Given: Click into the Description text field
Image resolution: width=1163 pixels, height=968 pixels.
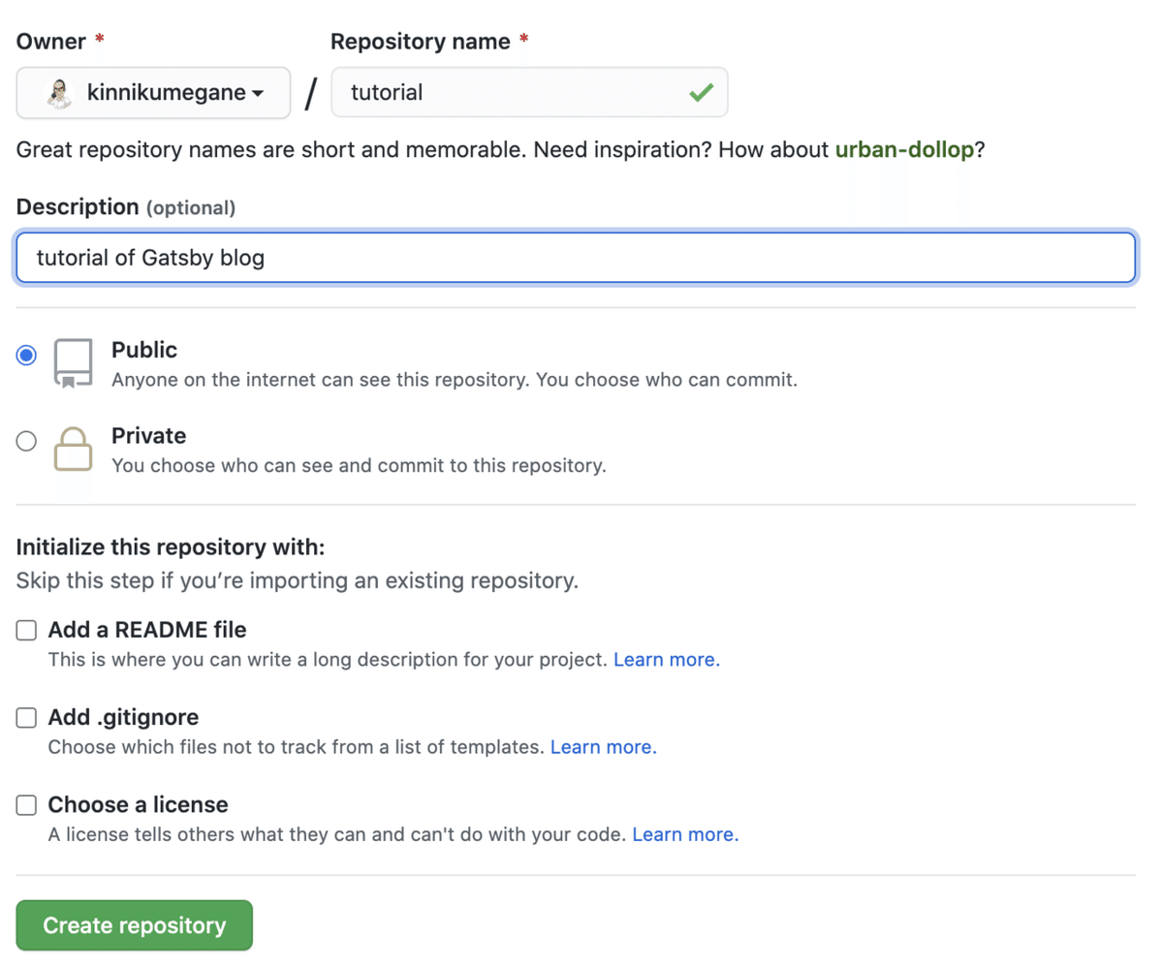Looking at the screenshot, I should click(576, 258).
